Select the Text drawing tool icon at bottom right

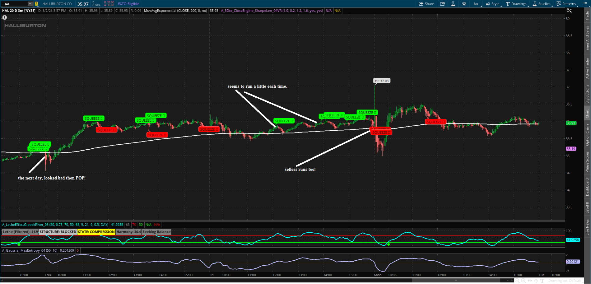click(x=542, y=280)
